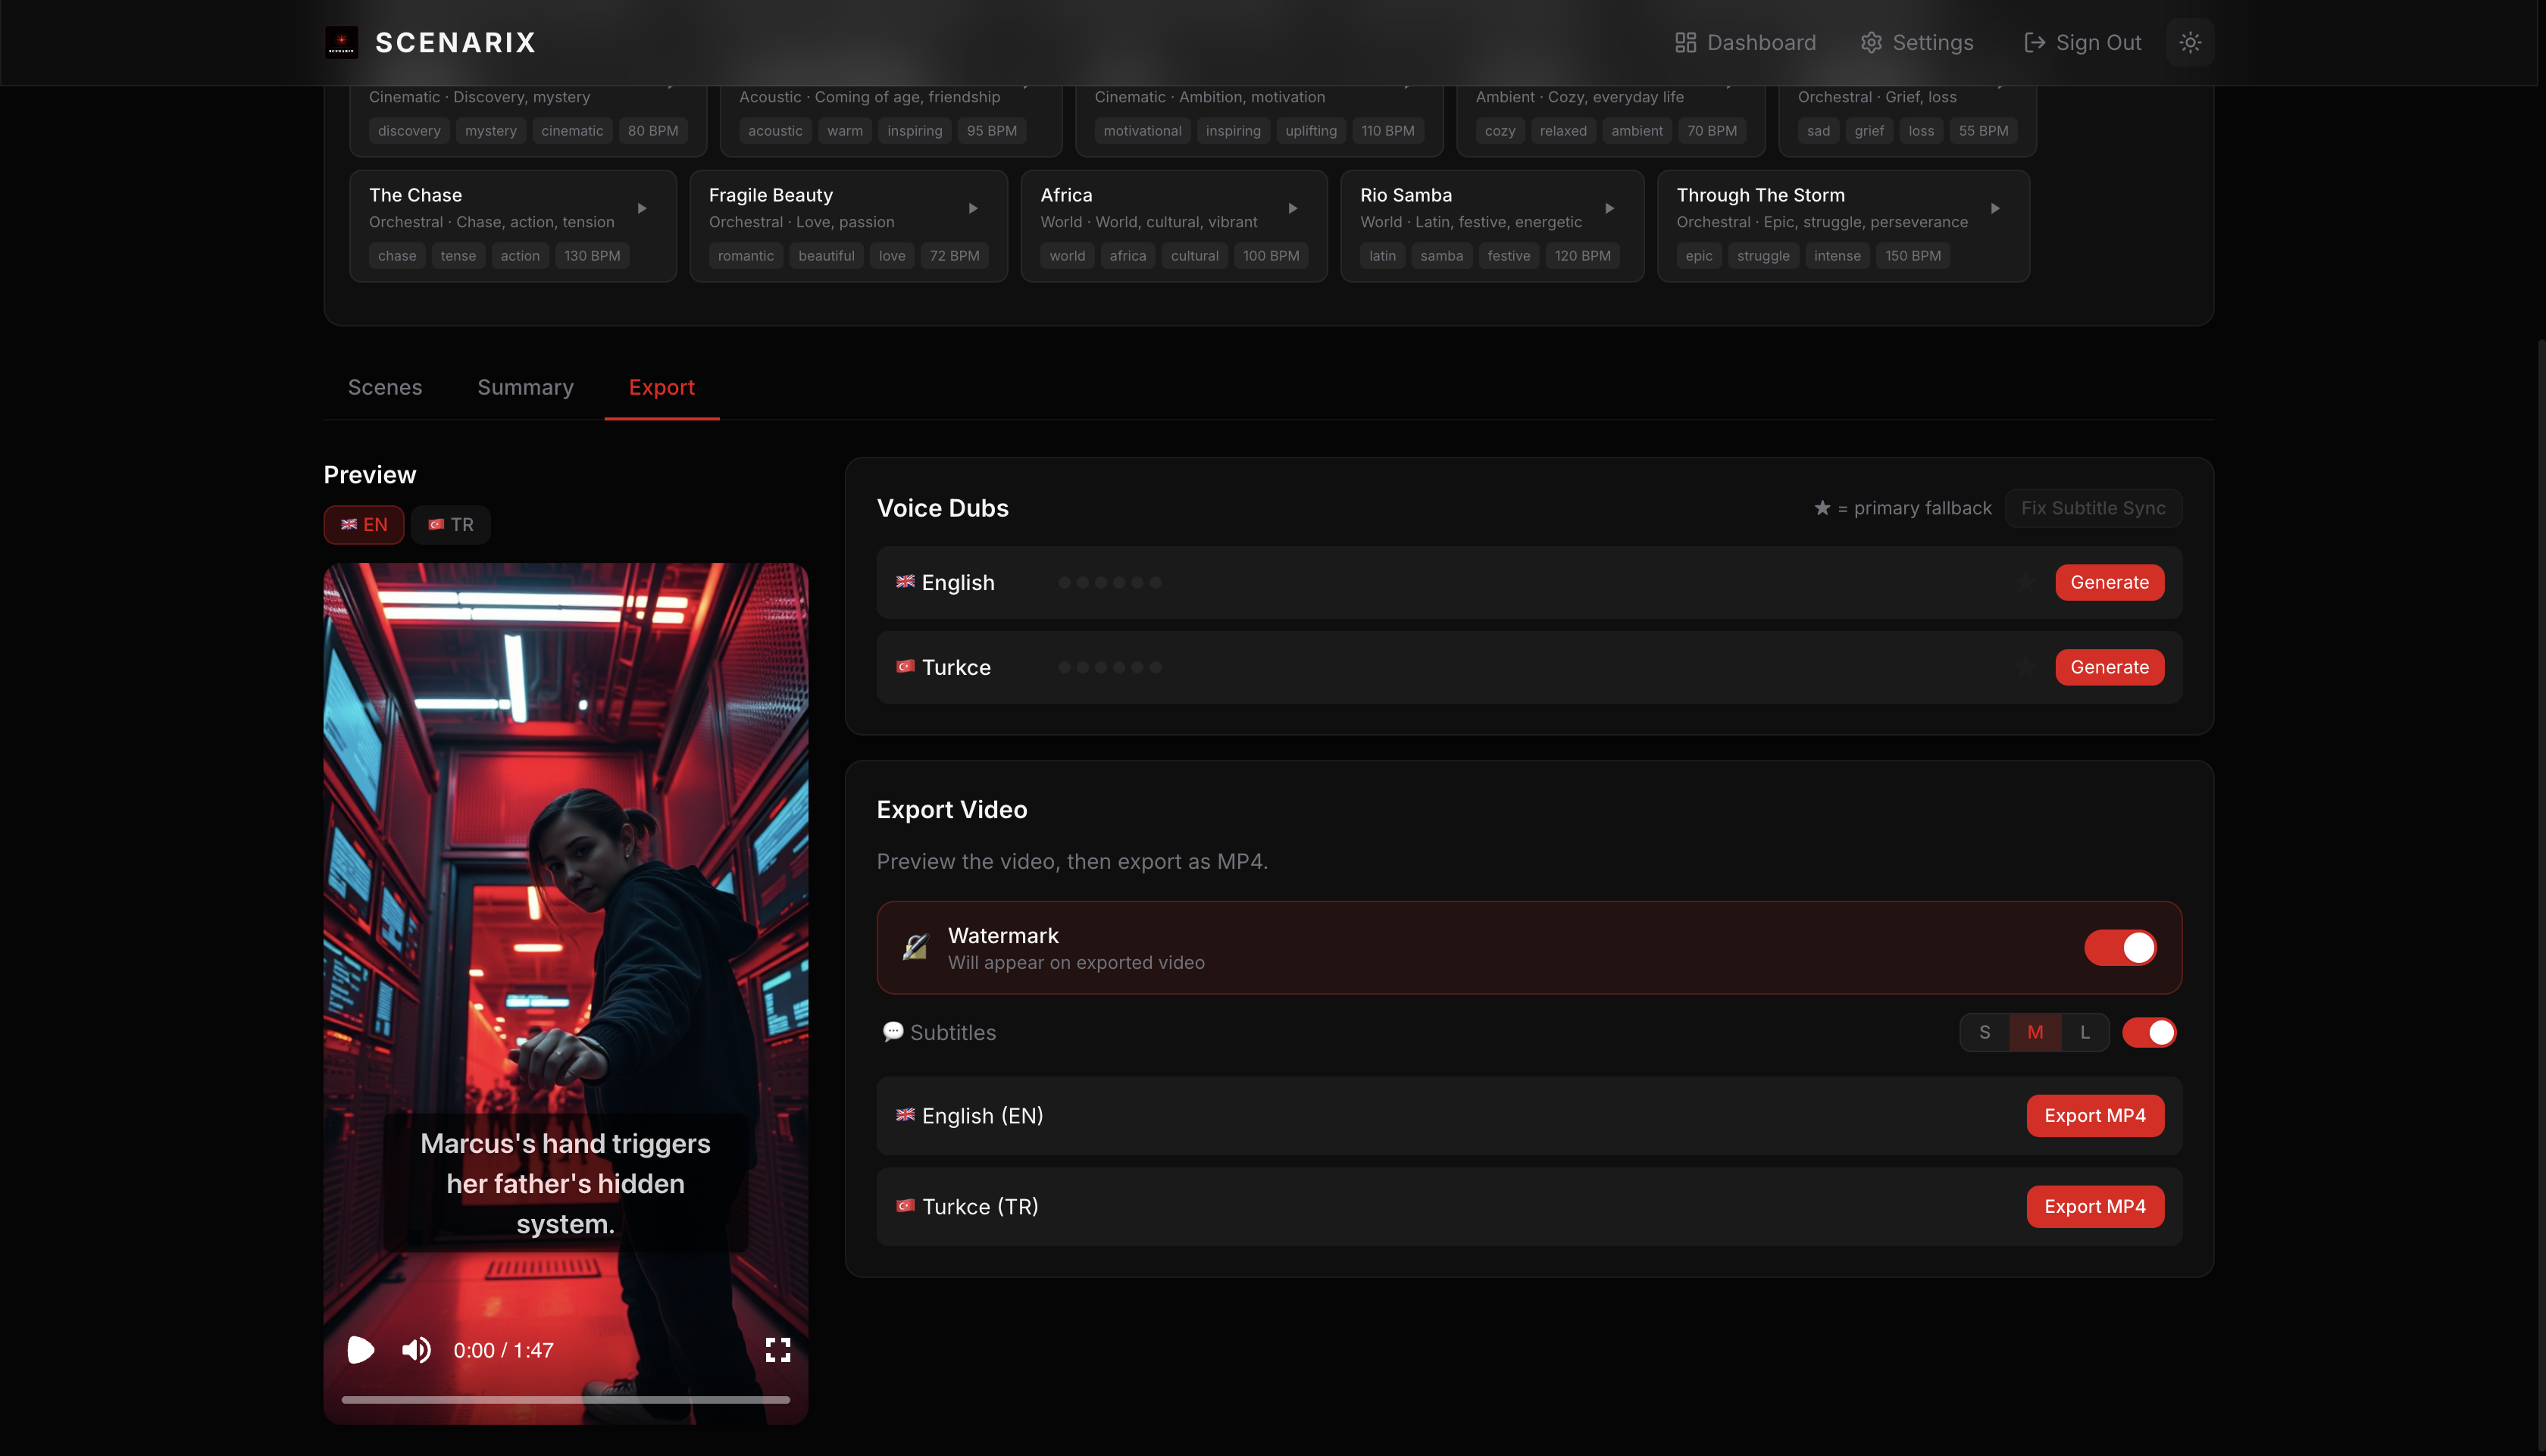This screenshot has width=2546, height=1456.
Task: Select Through The Storm track card
Action: pyautogui.click(x=1843, y=226)
